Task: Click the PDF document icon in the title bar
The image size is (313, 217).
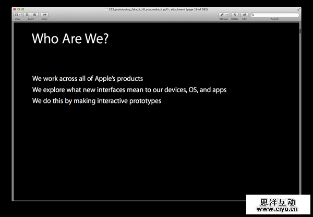Action: [106, 9]
